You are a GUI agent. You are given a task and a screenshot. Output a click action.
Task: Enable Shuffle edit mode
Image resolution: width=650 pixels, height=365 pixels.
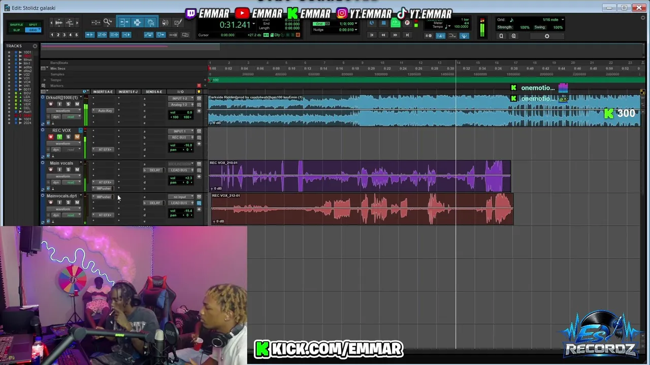click(16, 25)
